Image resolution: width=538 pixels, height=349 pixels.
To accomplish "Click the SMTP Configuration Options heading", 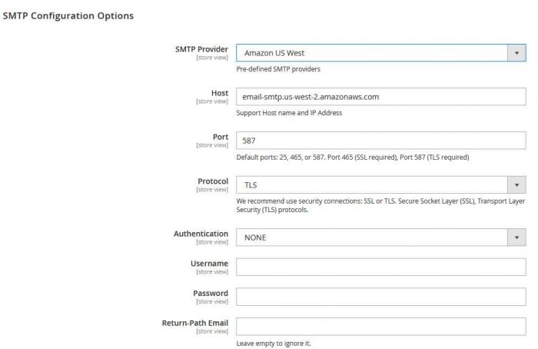I will [x=68, y=16].
